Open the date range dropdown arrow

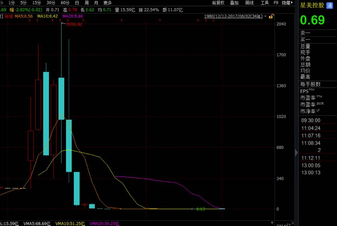[x=265, y=16]
